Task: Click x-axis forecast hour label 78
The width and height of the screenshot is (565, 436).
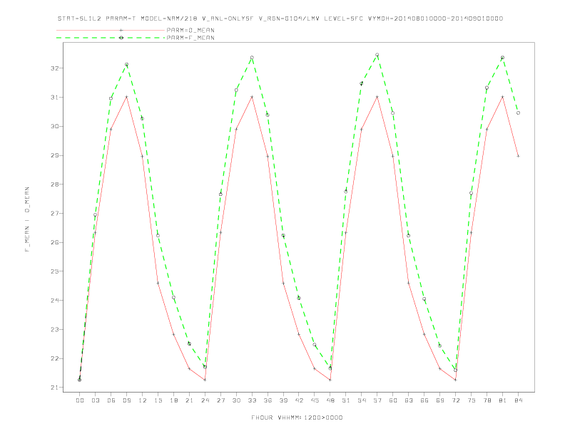Action: point(487,400)
